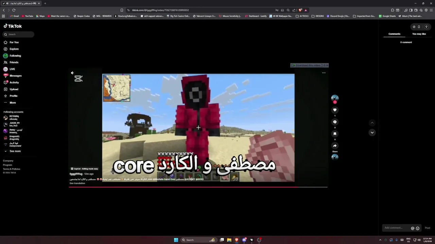
Task: Open AI TOOLS bookmark folder
Action: click(302, 16)
